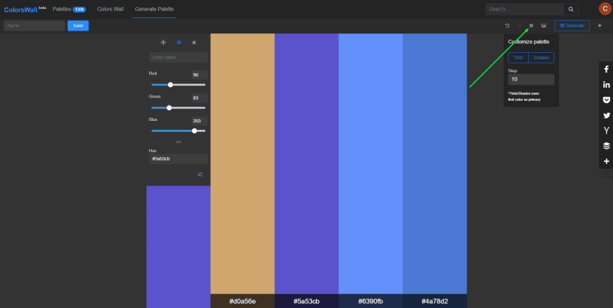Click the search magnifier button
The width and height of the screenshot is (613, 308).
tap(571, 9)
